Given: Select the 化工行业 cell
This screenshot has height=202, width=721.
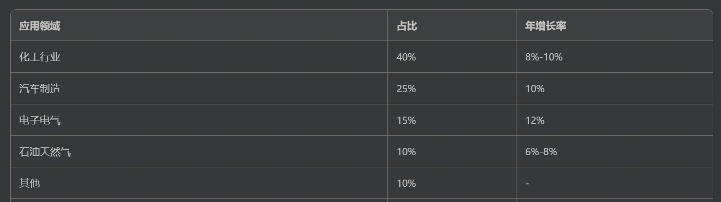Looking at the screenshot, I should click(x=199, y=57).
